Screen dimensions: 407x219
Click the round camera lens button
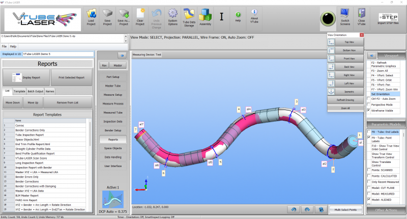(x=328, y=19)
